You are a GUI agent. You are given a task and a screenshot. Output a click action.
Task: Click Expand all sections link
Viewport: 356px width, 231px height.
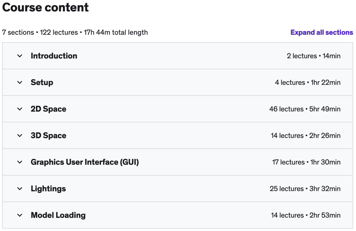[322, 32]
